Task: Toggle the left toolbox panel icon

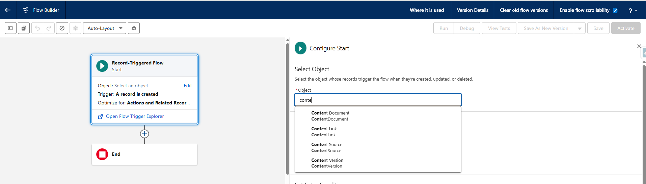Action: [x=10, y=28]
